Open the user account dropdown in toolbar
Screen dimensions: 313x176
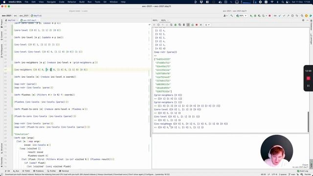tap(225, 16)
